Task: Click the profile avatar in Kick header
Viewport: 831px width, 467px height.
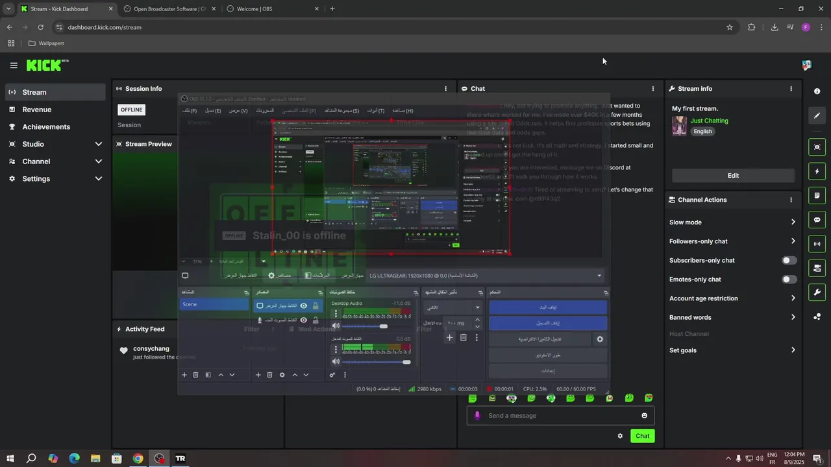Action: pyautogui.click(x=806, y=66)
